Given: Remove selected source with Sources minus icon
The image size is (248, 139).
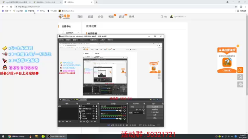Looking at the screenshot, I should click(x=84, y=121).
